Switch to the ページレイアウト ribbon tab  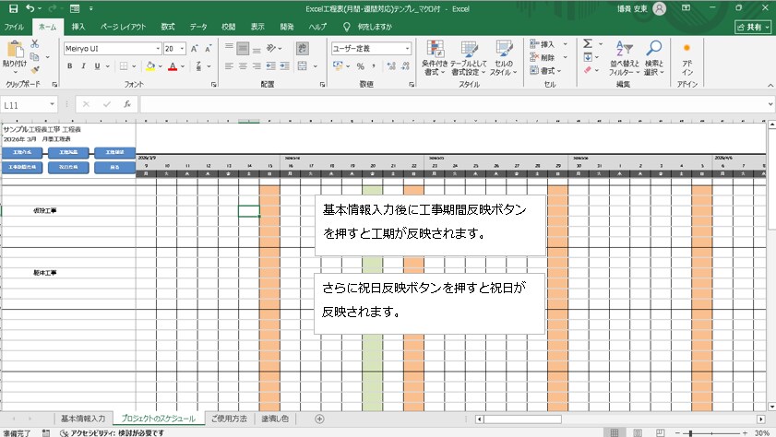(123, 27)
